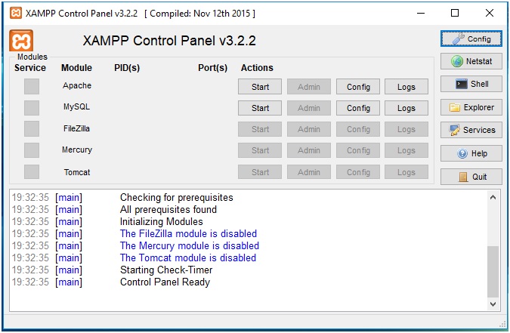Screen dimensions: 510x333
Task: Click the disabled Tomcat Config button
Action: (x=358, y=172)
